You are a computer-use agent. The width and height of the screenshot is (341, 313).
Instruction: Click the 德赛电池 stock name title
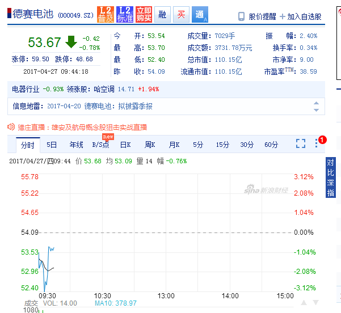coord(32,14)
